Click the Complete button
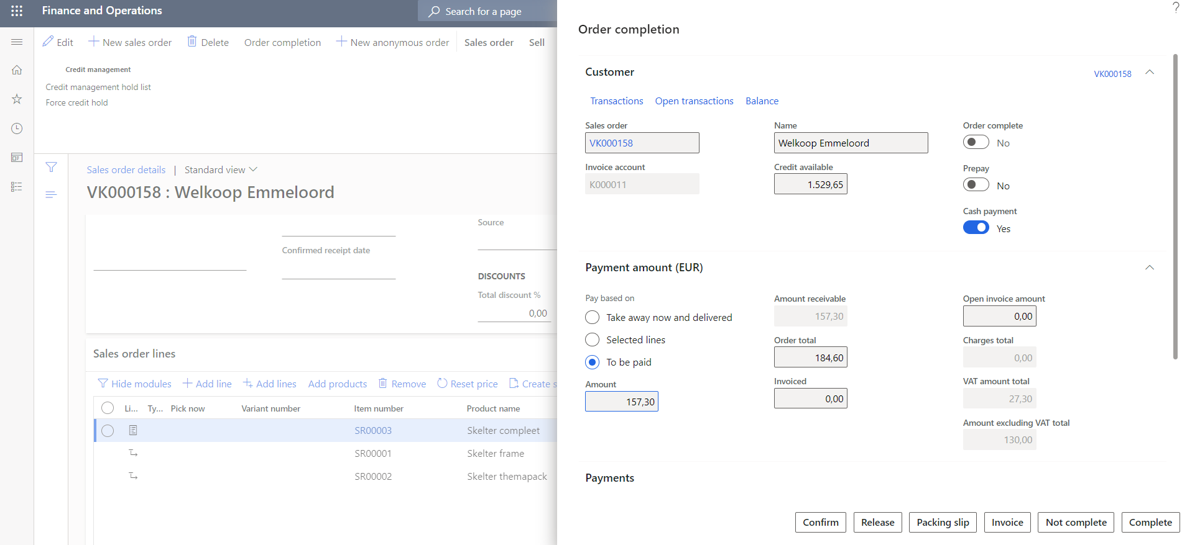Screen dimensions: 1182x545 click(x=1150, y=522)
